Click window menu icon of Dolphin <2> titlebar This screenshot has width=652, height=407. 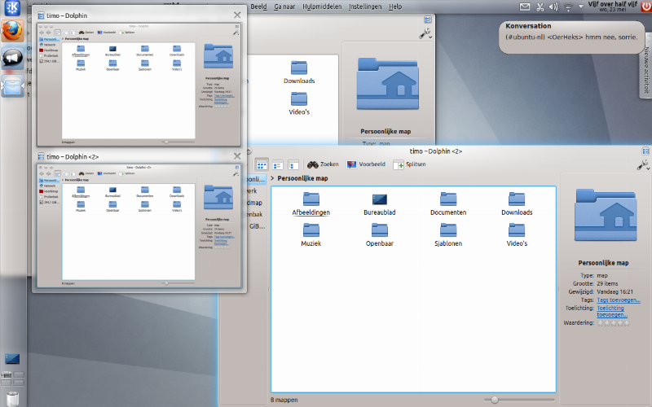[x=645, y=151]
